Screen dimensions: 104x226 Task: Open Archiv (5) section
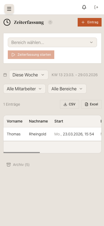(x=18, y=165)
